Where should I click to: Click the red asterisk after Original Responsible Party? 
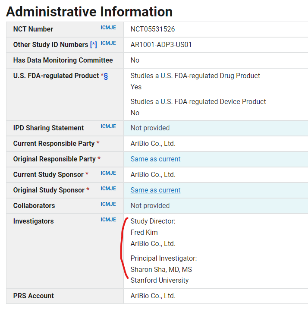coord(99,159)
